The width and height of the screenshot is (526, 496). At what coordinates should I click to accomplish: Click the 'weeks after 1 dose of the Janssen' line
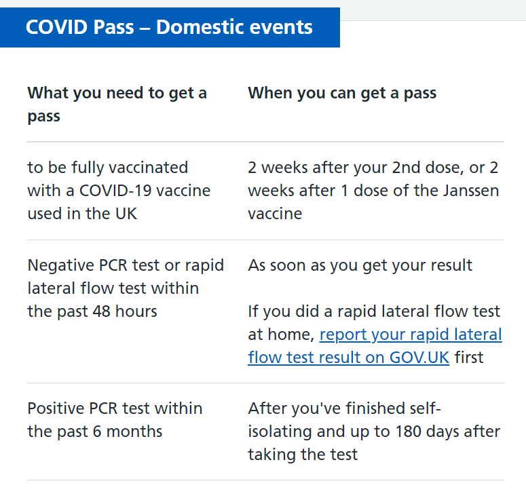[x=373, y=191]
